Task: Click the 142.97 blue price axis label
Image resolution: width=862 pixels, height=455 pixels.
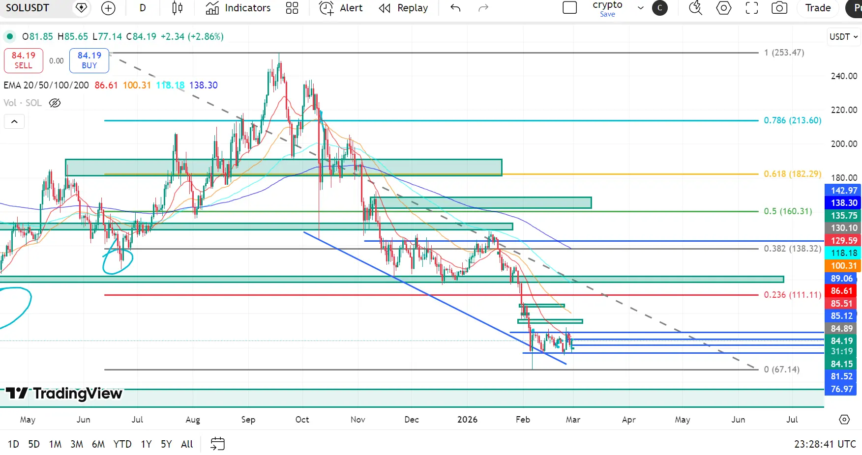Action: (x=843, y=191)
